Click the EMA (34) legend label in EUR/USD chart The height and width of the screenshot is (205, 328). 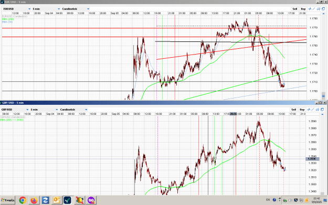pos(7,21)
